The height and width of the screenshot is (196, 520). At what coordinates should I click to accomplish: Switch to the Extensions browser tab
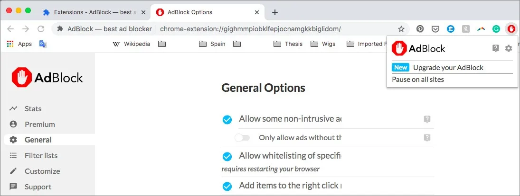pyautogui.click(x=92, y=12)
